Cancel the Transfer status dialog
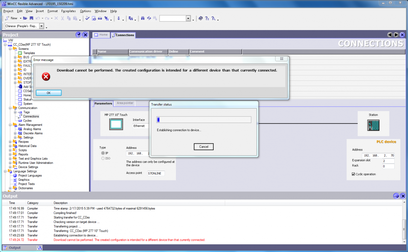Viewport: 408px width, 252px height. point(204,147)
